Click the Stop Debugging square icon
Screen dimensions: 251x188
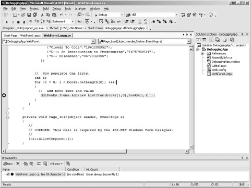18,22
